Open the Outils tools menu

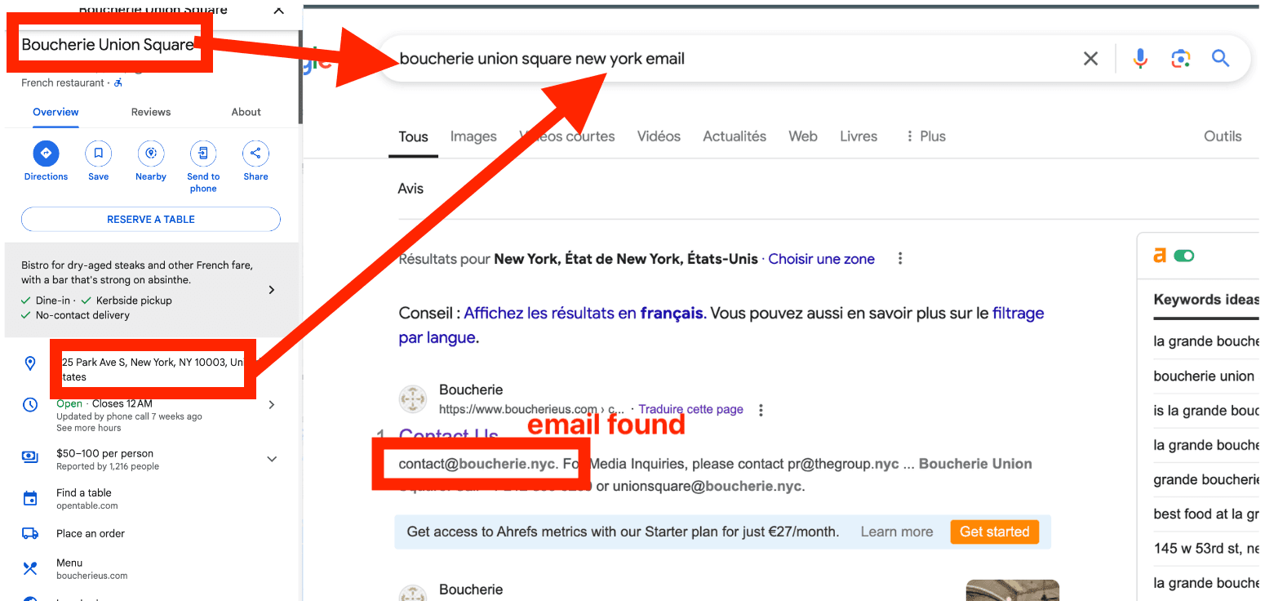[x=1223, y=136]
